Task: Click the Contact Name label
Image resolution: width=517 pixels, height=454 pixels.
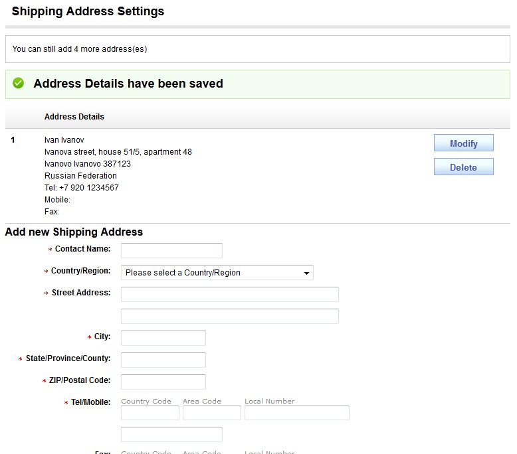Action: tap(82, 249)
